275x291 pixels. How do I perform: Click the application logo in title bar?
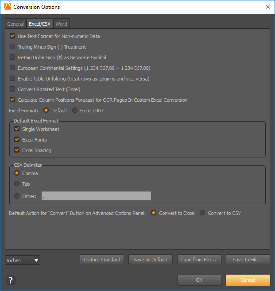8,7
